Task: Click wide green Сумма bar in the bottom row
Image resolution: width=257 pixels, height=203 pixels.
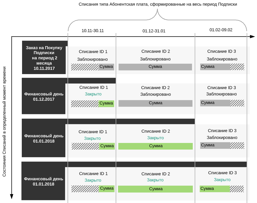Action: [x=155, y=189]
